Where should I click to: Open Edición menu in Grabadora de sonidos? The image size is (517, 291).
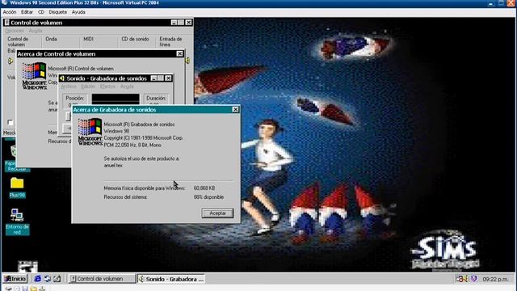pos(88,86)
